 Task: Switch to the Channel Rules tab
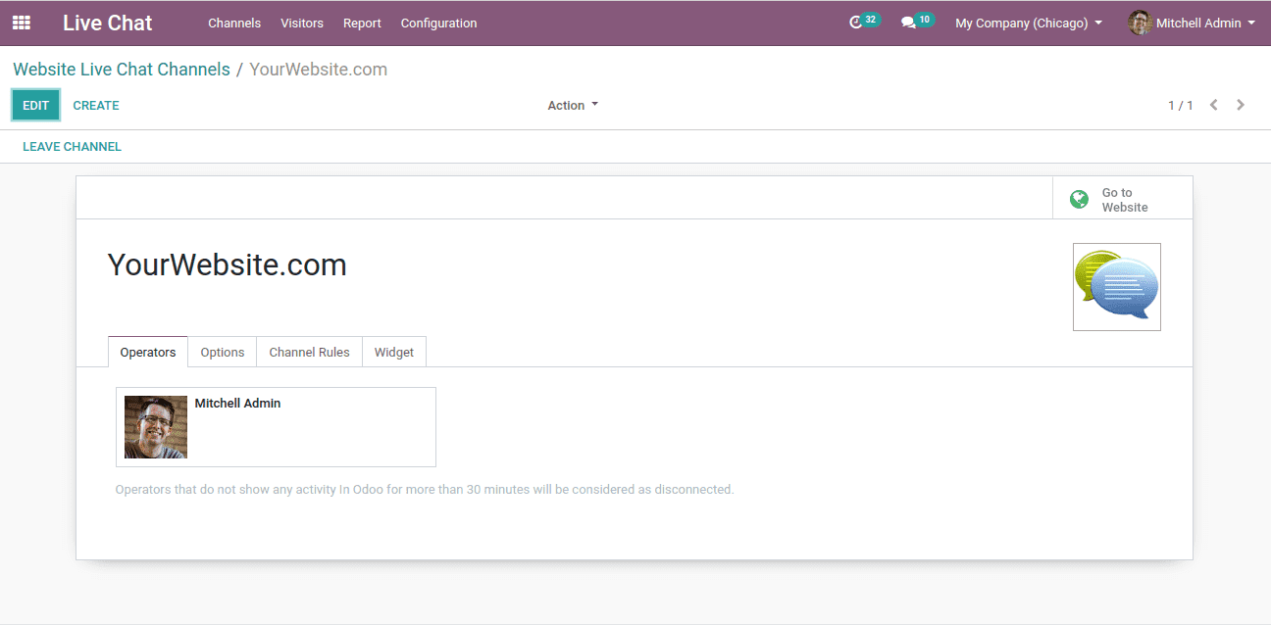click(310, 352)
